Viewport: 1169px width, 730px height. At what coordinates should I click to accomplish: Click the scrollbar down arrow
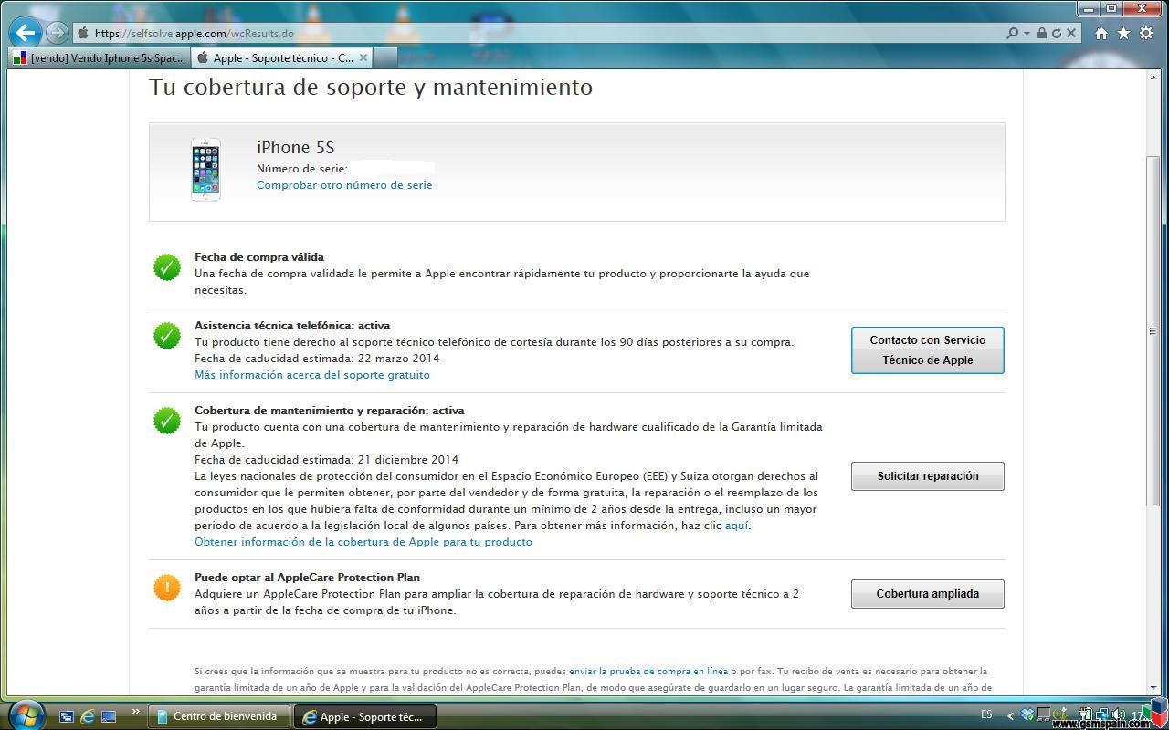1153,687
